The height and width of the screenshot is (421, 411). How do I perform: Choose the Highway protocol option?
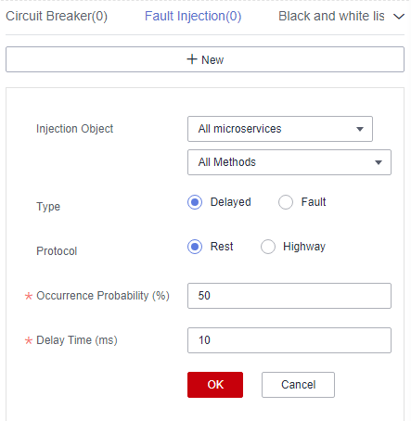coord(268,247)
